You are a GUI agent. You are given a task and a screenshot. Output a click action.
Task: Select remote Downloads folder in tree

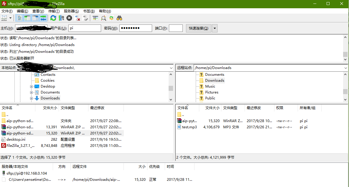(x=215, y=80)
